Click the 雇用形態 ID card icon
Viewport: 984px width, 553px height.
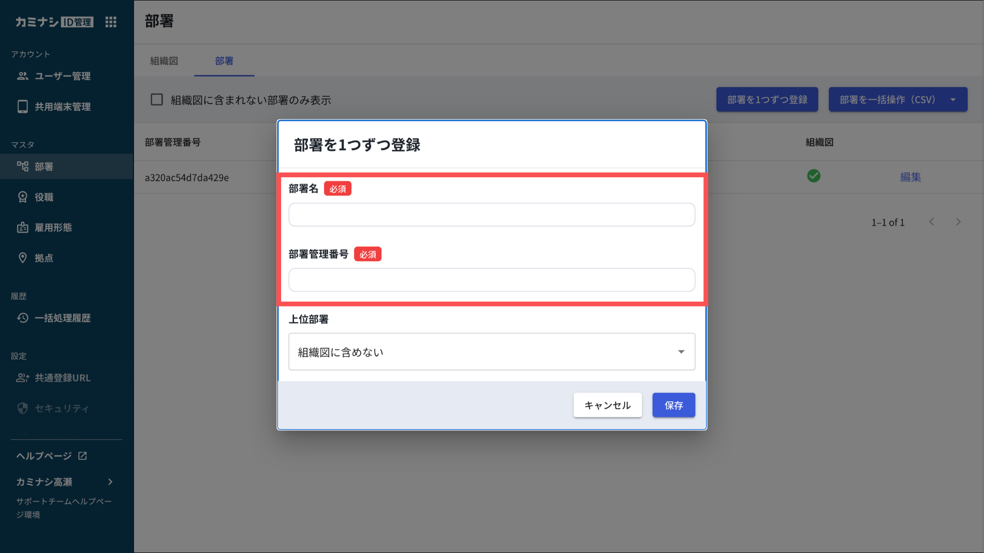[x=23, y=228]
